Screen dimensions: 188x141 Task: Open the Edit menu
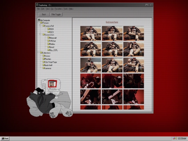[x=42, y=9]
